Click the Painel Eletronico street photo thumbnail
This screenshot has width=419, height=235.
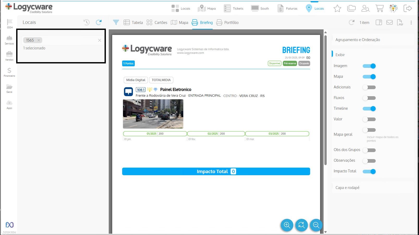153,114
